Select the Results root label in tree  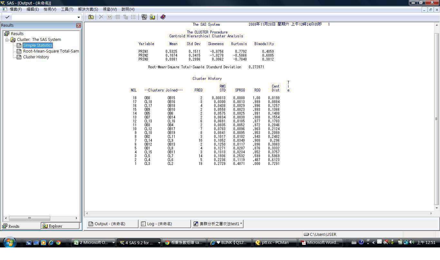point(17,34)
